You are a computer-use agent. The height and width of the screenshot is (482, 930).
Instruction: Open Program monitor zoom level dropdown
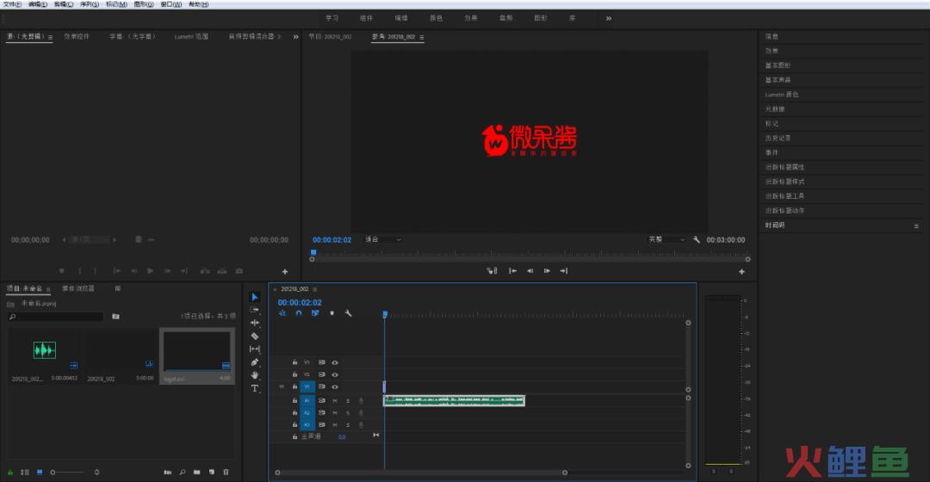coord(383,239)
